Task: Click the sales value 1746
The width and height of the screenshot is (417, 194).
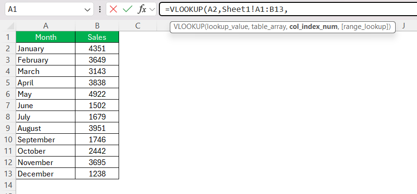Action: (97, 139)
